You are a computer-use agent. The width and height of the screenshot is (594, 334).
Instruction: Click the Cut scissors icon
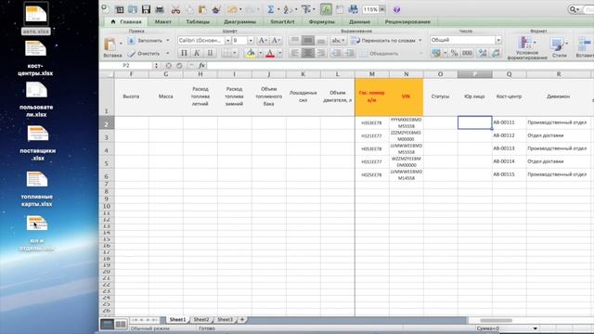point(175,9)
